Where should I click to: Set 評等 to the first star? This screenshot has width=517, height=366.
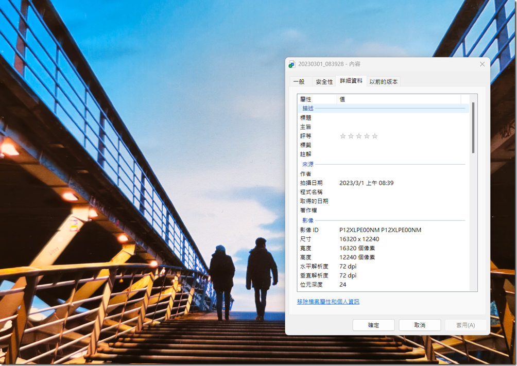[x=343, y=136]
